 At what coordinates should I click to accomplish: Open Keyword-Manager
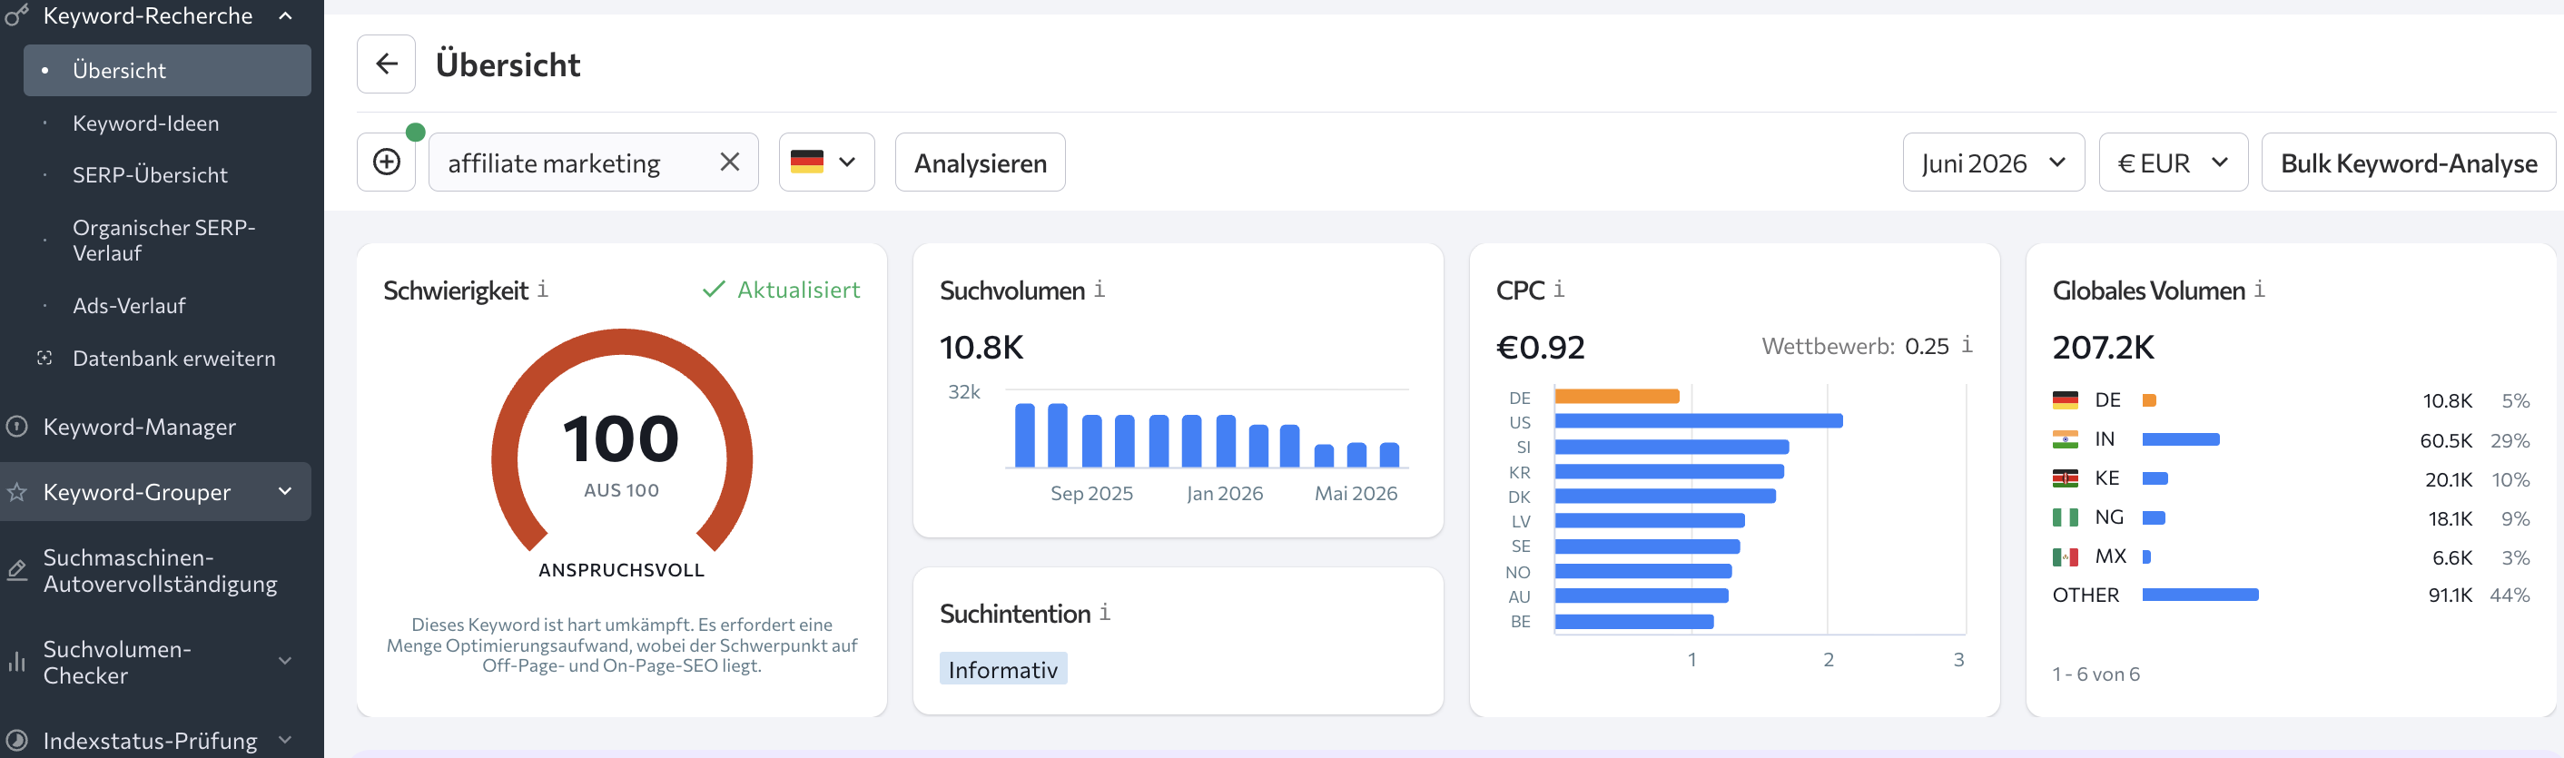(x=139, y=427)
